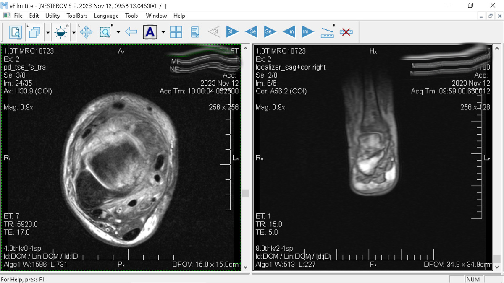504x283 pixels.
Task: Expand the stack tool dropdown arrow
Action: (x=47, y=32)
